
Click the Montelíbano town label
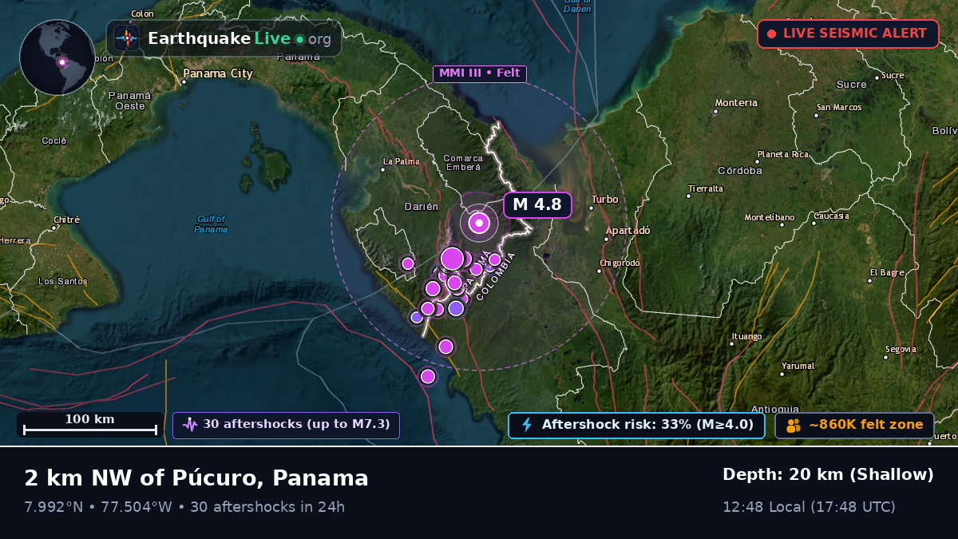(770, 217)
